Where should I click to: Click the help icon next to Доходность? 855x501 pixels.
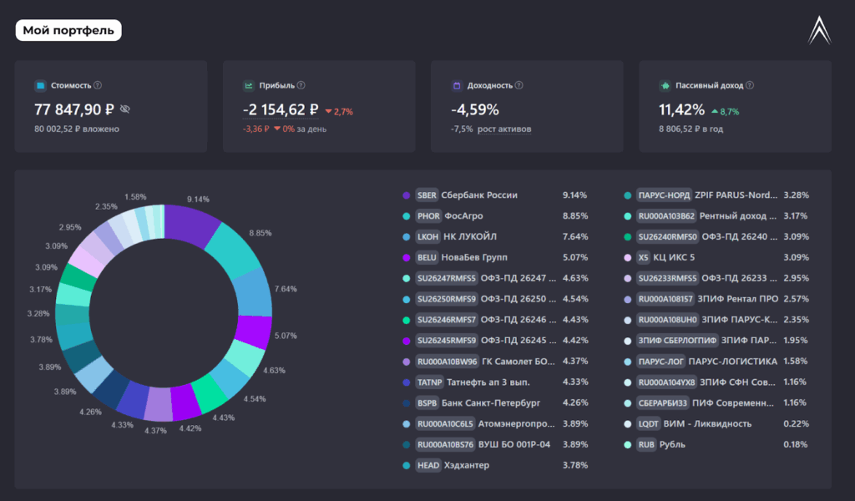coord(519,86)
